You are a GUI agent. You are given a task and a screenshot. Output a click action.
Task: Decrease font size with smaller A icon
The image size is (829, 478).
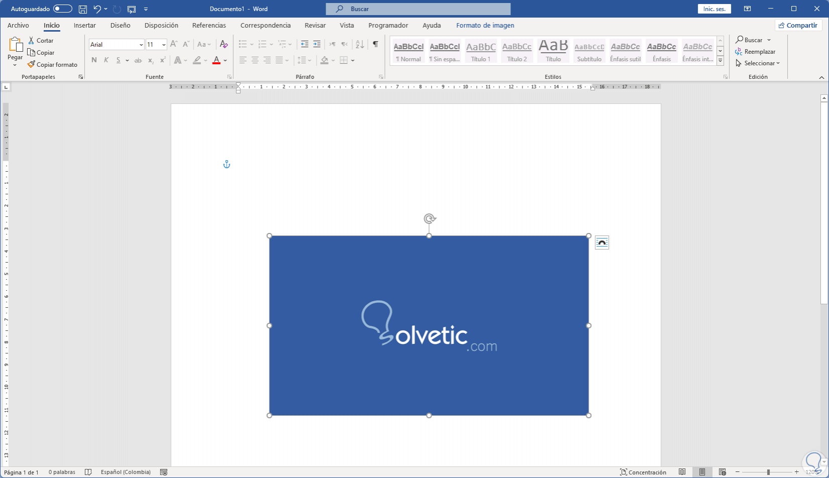pyautogui.click(x=186, y=44)
